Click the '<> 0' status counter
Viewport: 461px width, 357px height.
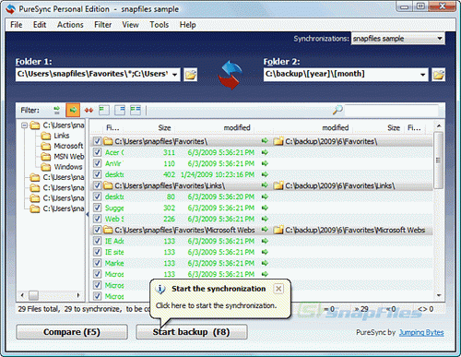point(425,309)
